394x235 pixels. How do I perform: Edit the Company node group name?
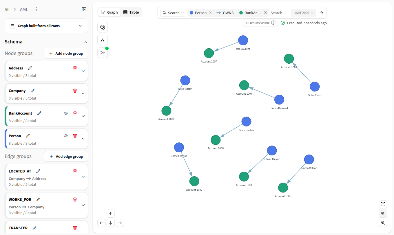32,91
